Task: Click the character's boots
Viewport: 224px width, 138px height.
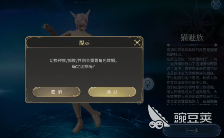Action: tap(87, 121)
